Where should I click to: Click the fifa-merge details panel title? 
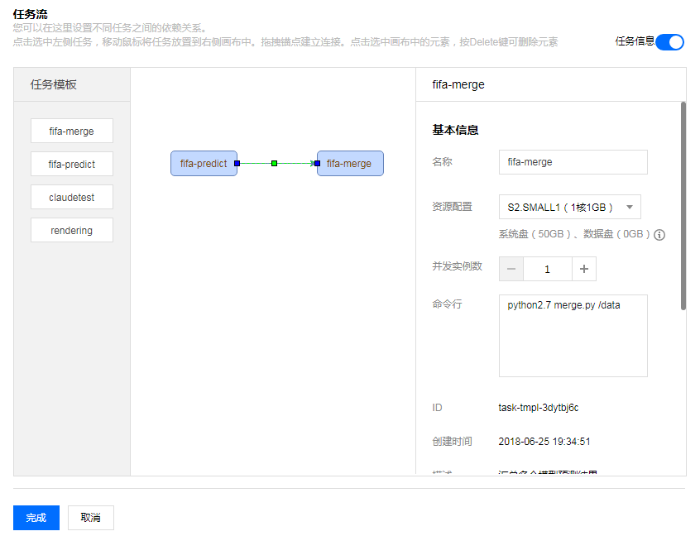tap(458, 84)
